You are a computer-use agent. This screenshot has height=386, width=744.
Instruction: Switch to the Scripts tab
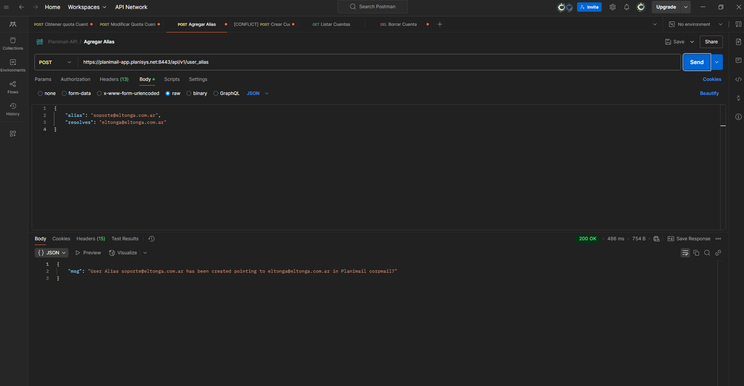point(172,79)
